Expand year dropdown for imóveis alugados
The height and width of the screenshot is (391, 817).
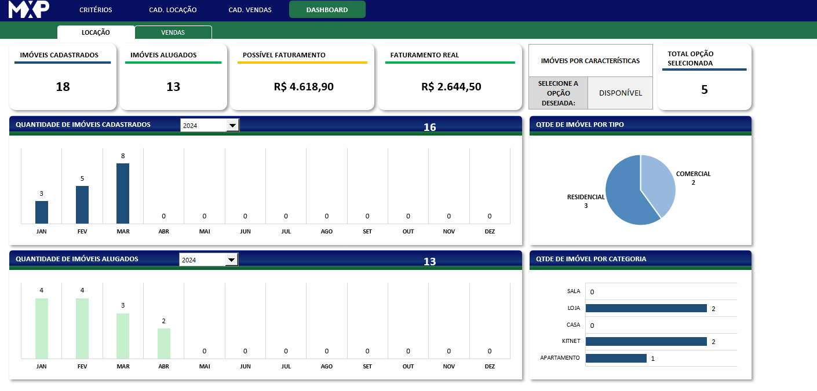pos(231,260)
